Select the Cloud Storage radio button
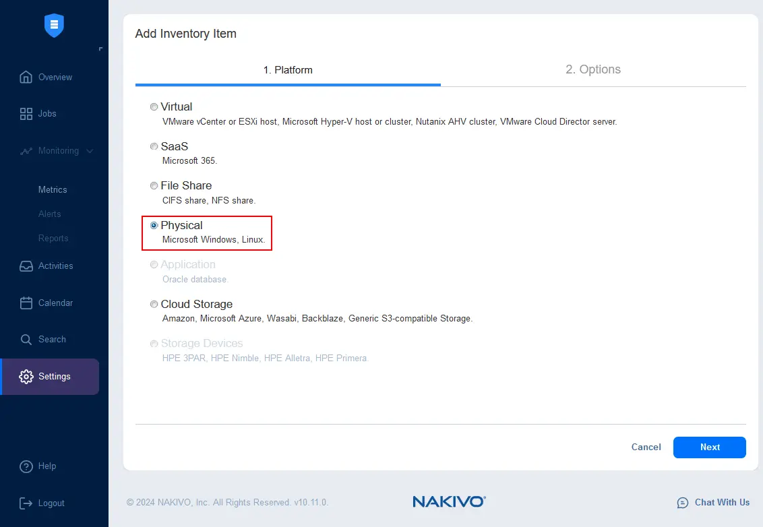Screen dimensions: 763x527 pyautogui.click(x=154, y=305)
